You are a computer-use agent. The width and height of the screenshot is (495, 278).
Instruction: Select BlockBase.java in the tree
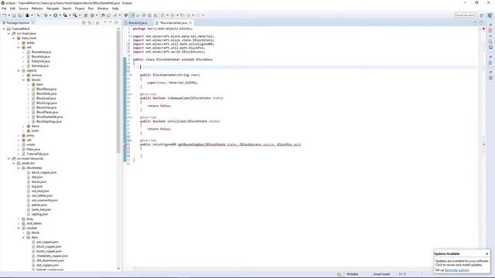point(46,89)
